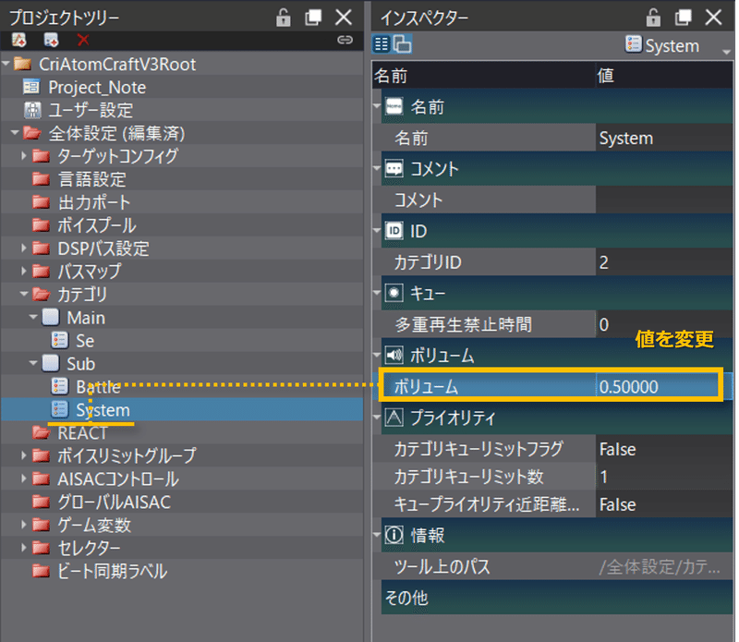The height and width of the screenshot is (642, 739).
Task: Switch inspector to list view icon
Action: coord(382,44)
